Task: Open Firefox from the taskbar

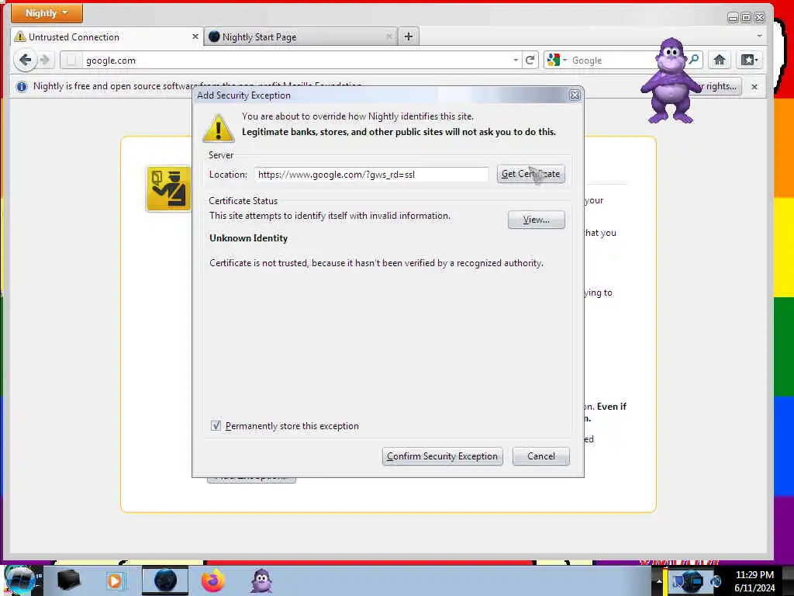Action: 213,580
